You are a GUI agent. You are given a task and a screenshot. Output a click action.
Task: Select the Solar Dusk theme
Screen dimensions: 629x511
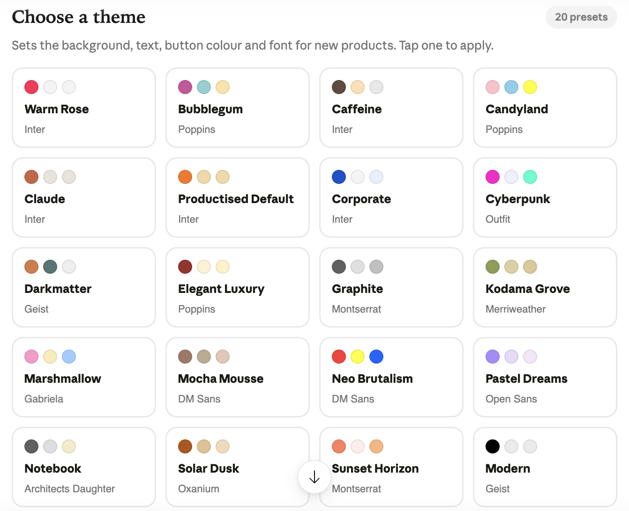click(238, 467)
